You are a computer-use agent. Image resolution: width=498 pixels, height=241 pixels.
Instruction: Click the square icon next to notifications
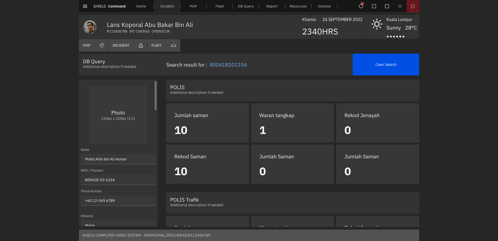coord(374,6)
